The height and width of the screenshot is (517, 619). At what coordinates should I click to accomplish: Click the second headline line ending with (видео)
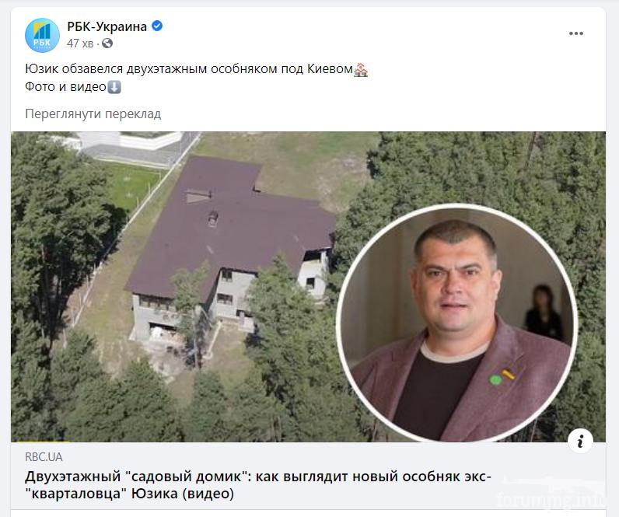click(x=130, y=494)
